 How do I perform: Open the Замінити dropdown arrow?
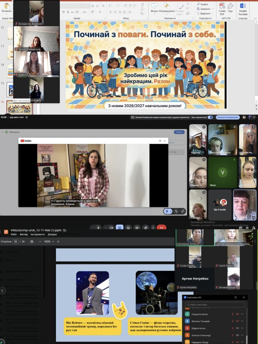coord(212,9)
